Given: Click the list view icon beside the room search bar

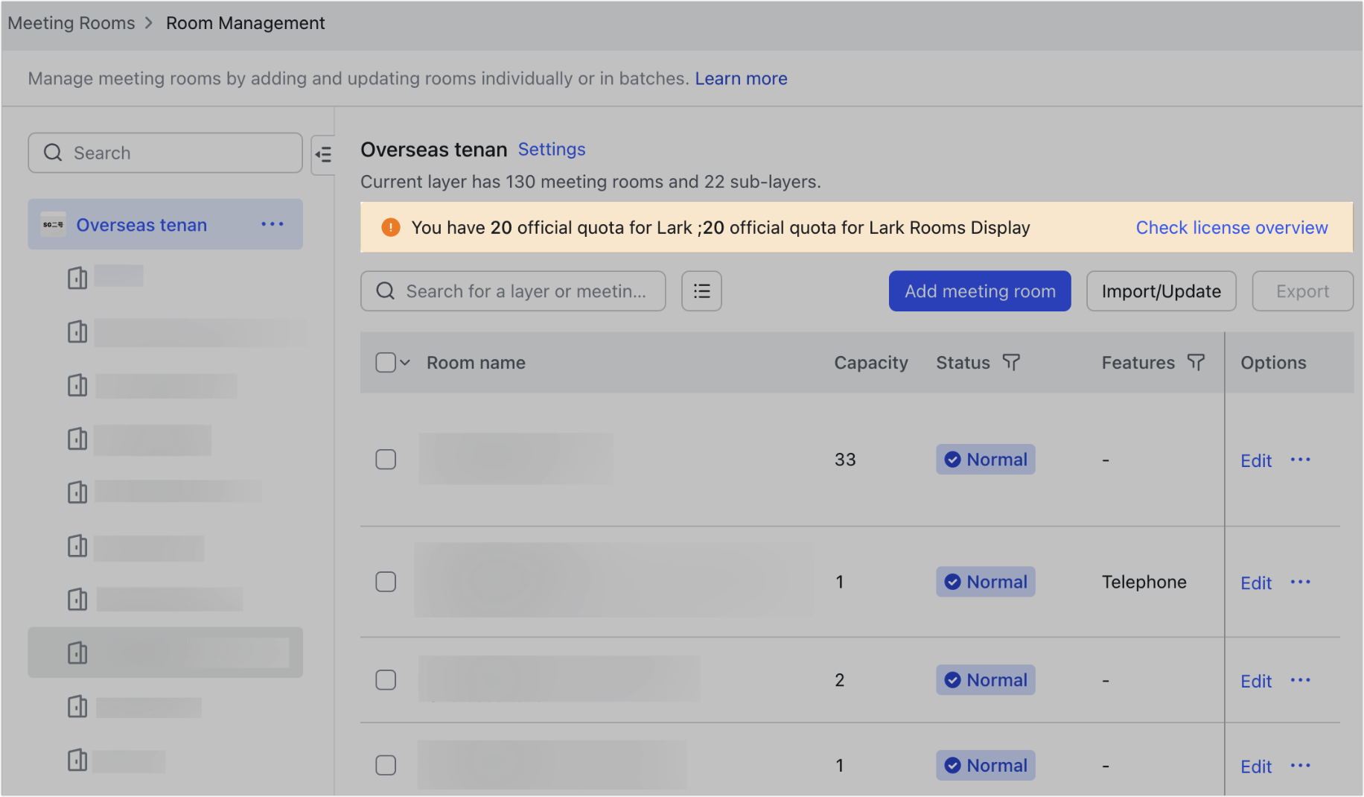Looking at the screenshot, I should (x=701, y=290).
